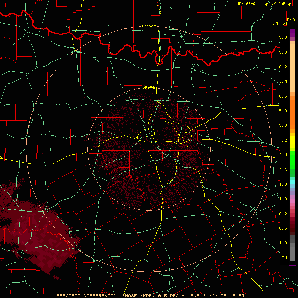Viewport: 298px width, 298px height.
Task: Click the 5.0 value on the color scale
Action: pyautogui.click(x=283, y=125)
